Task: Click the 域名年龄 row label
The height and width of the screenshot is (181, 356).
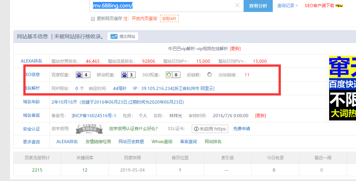Action: tap(31, 102)
